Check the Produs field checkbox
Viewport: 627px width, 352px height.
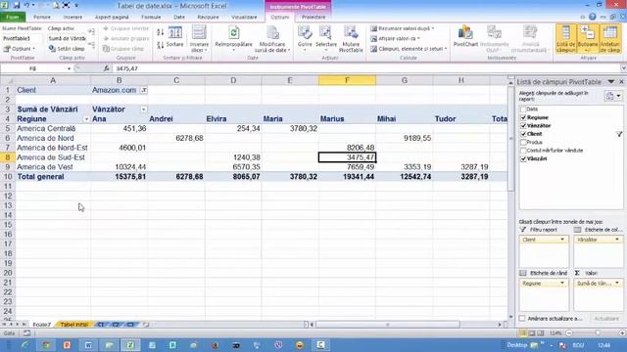(523, 142)
